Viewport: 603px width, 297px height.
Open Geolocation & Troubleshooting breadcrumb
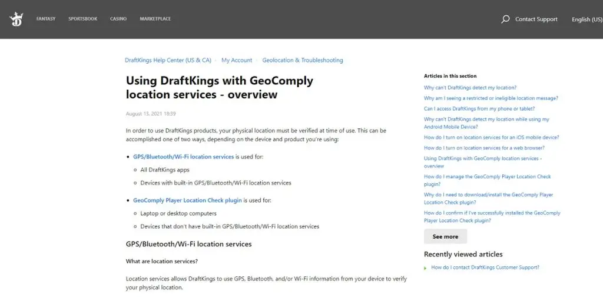point(303,60)
